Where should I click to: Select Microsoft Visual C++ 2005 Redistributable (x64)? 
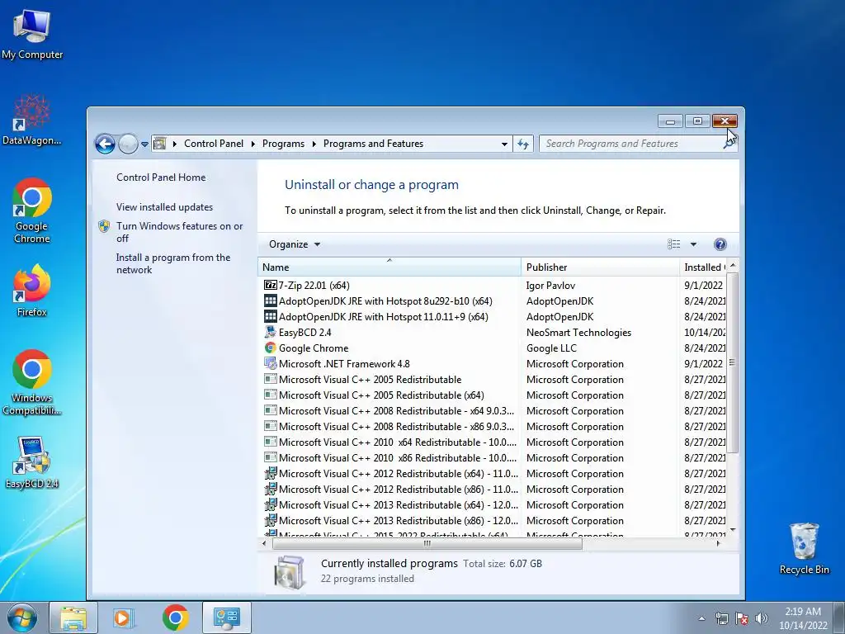492,395
